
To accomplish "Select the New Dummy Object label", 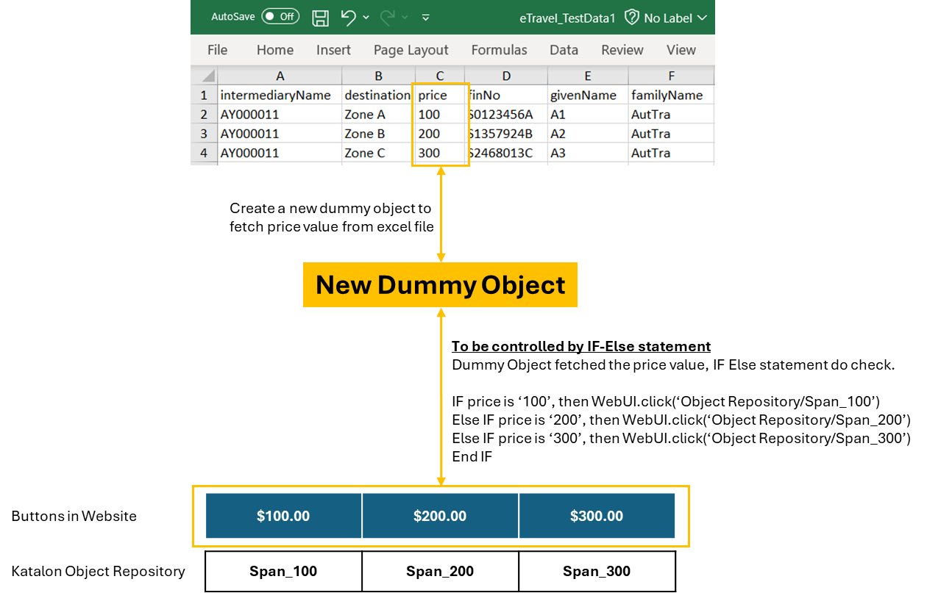I will pos(440,284).
